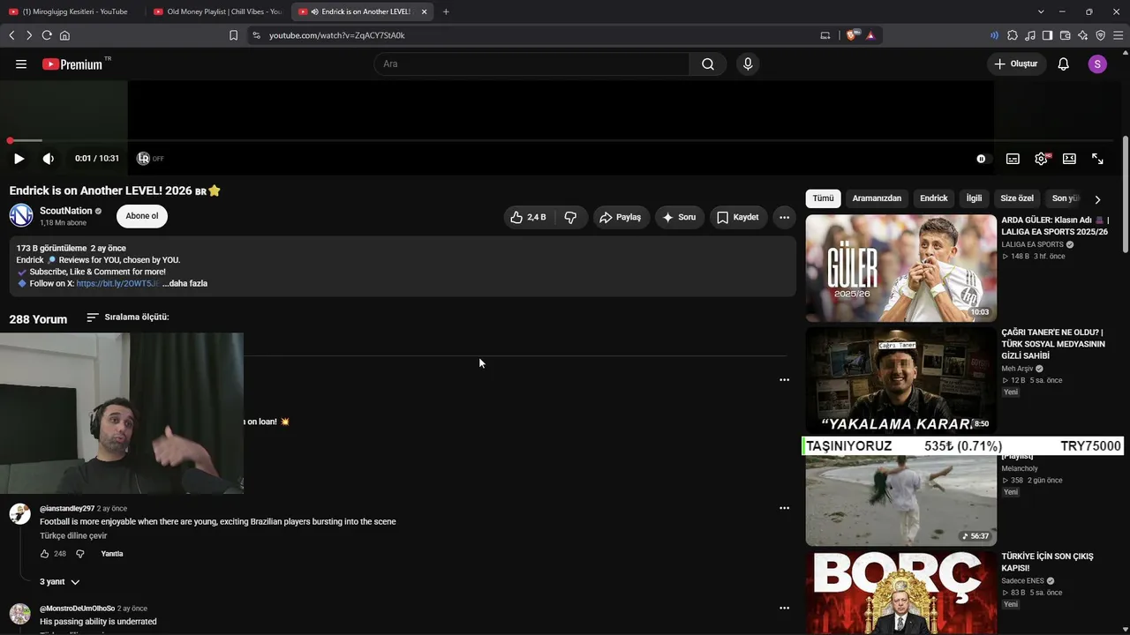
Task: Go to YouTube Premium home logo
Action: (72, 64)
